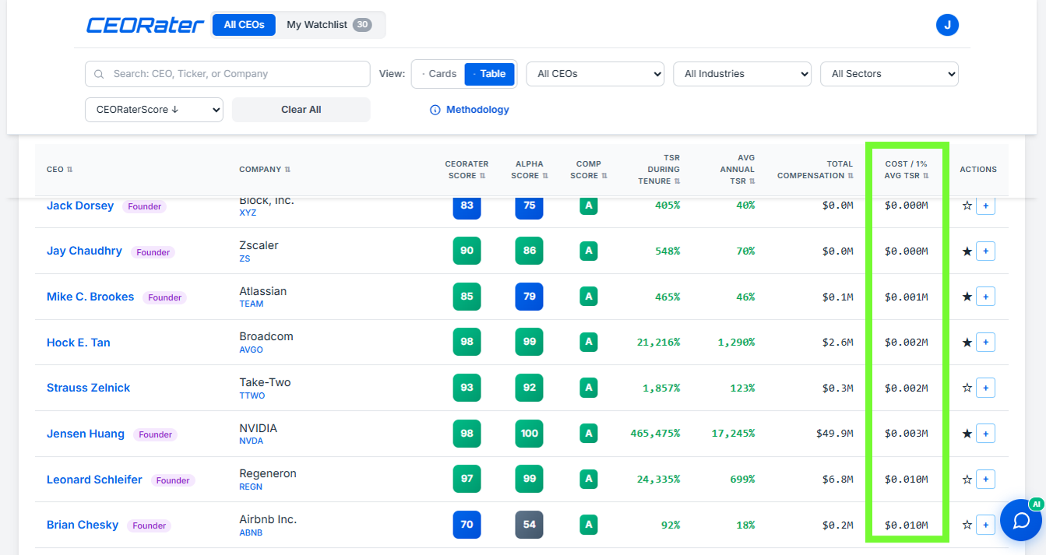Click Jensen Huang CEORater score badge 98
The height and width of the screenshot is (555, 1046).
[x=467, y=434]
